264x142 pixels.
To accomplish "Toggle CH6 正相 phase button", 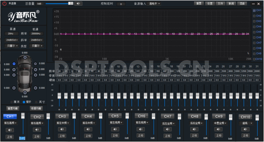I will pos(141,135).
